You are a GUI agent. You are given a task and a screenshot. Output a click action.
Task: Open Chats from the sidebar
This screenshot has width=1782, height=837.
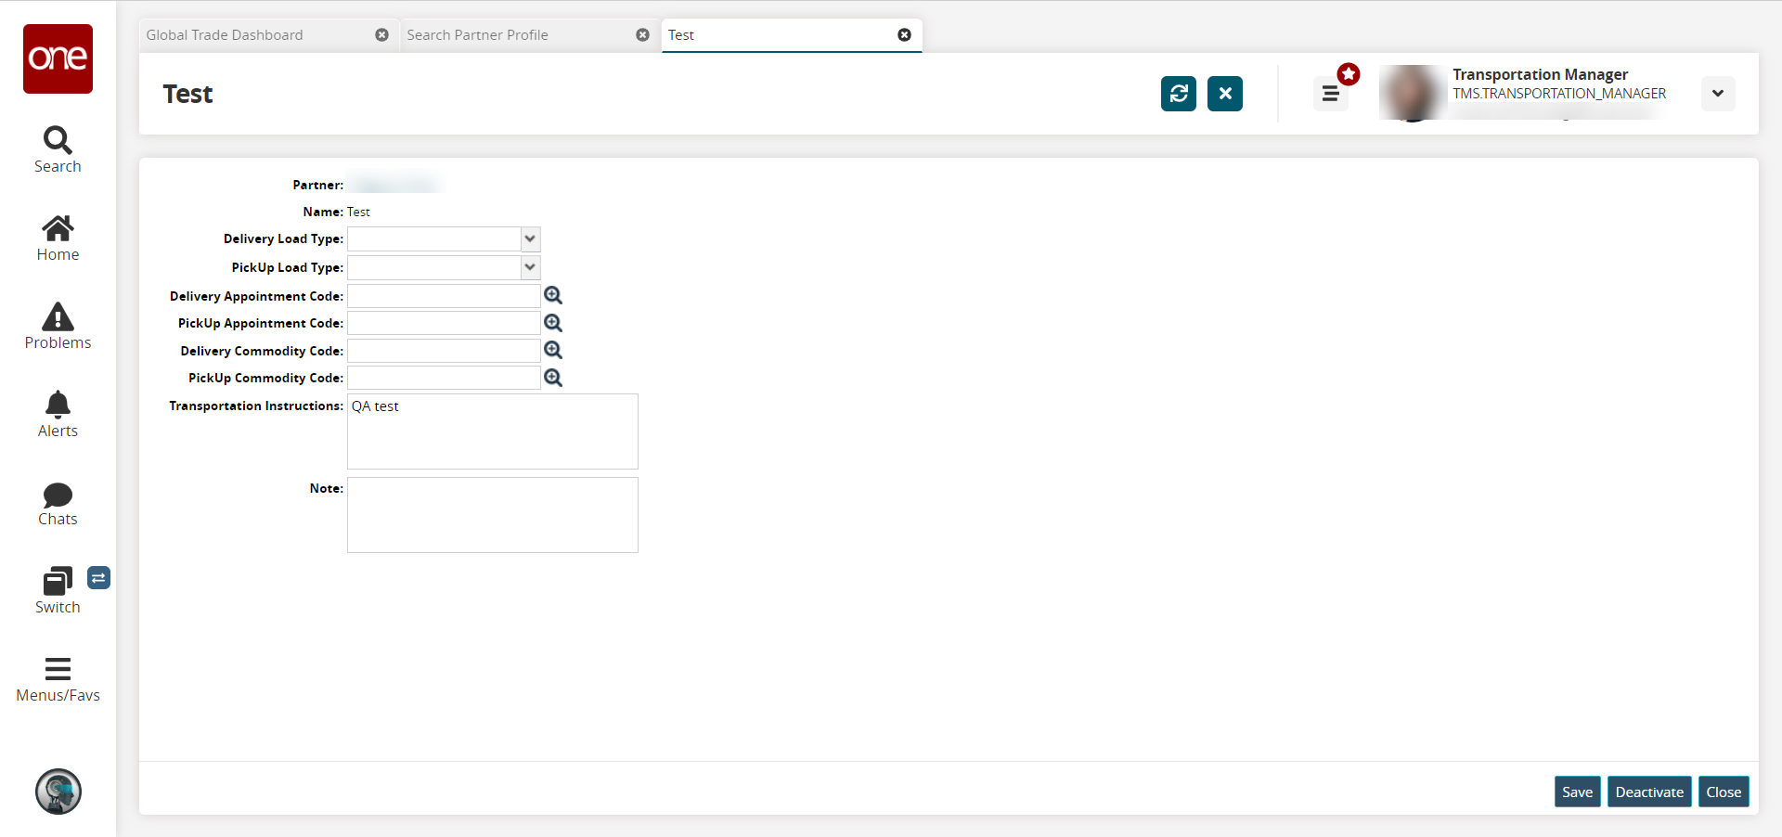click(x=58, y=504)
